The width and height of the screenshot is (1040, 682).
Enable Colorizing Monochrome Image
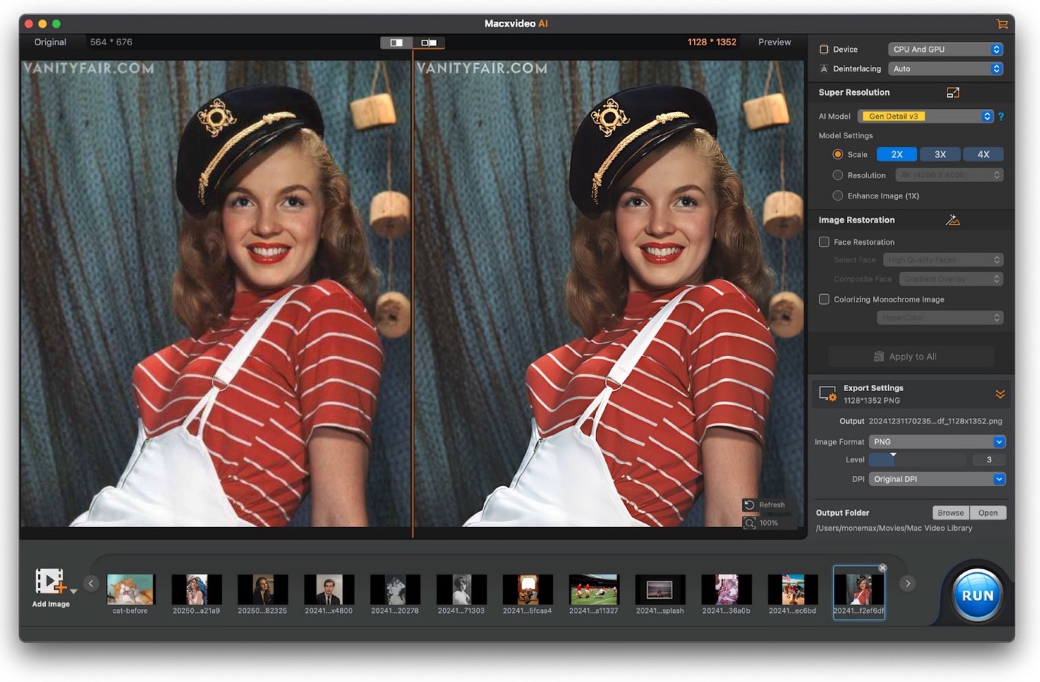(x=824, y=299)
